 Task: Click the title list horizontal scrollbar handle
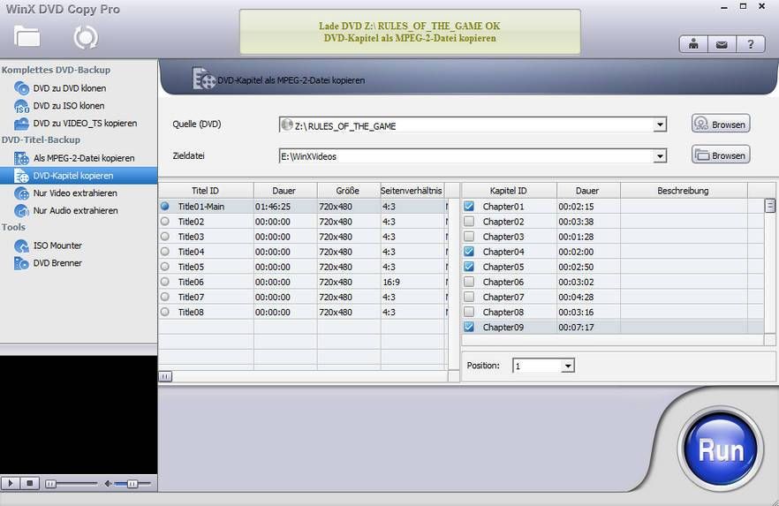pyautogui.click(x=165, y=376)
